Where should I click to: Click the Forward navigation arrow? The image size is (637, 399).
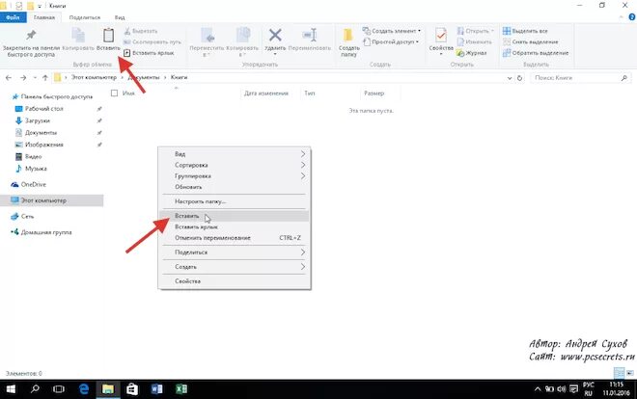(x=23, y=77)
